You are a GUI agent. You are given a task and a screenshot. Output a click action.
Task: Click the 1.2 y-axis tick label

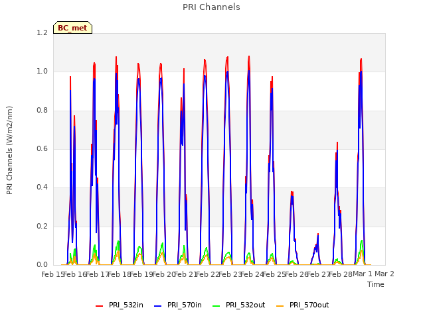click(x=42, y=32)
